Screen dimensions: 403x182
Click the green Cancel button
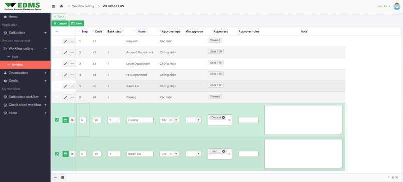click(60, 23)
